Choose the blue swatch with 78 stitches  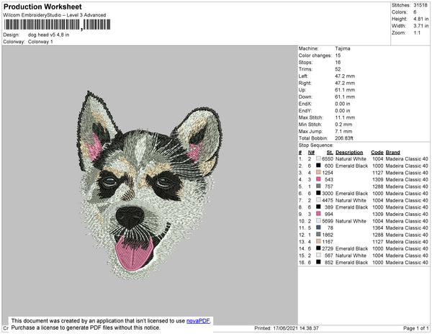(x=318, y=227)
